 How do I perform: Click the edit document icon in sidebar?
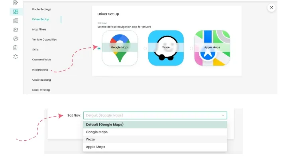(x=16, y=3)
